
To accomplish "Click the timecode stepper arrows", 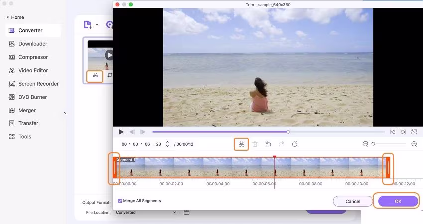I will [167, 144].
